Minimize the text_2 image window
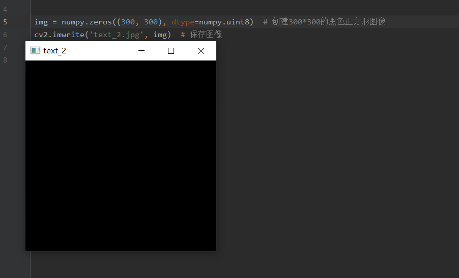 coord(141,51)
